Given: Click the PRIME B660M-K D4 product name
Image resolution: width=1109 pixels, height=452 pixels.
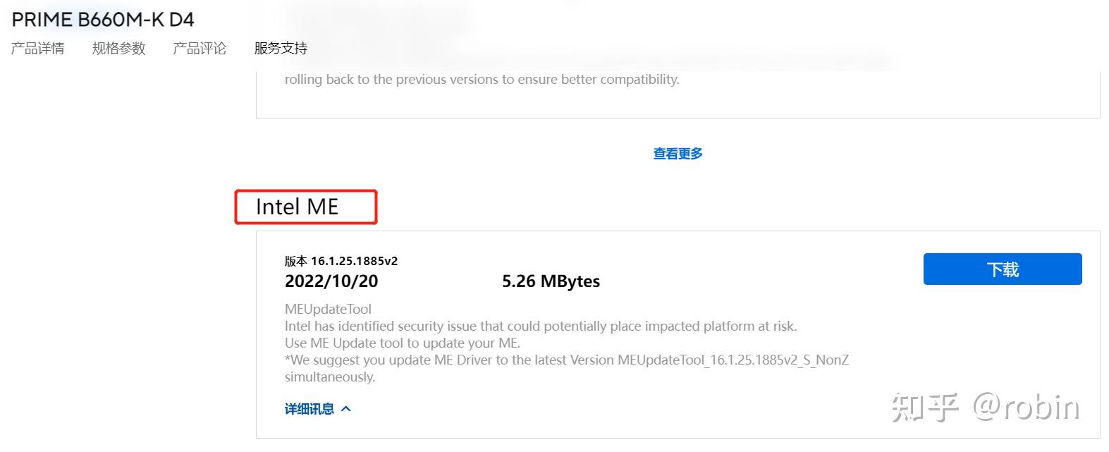Looking at the screenshot, I should click(x=102, y=19).
